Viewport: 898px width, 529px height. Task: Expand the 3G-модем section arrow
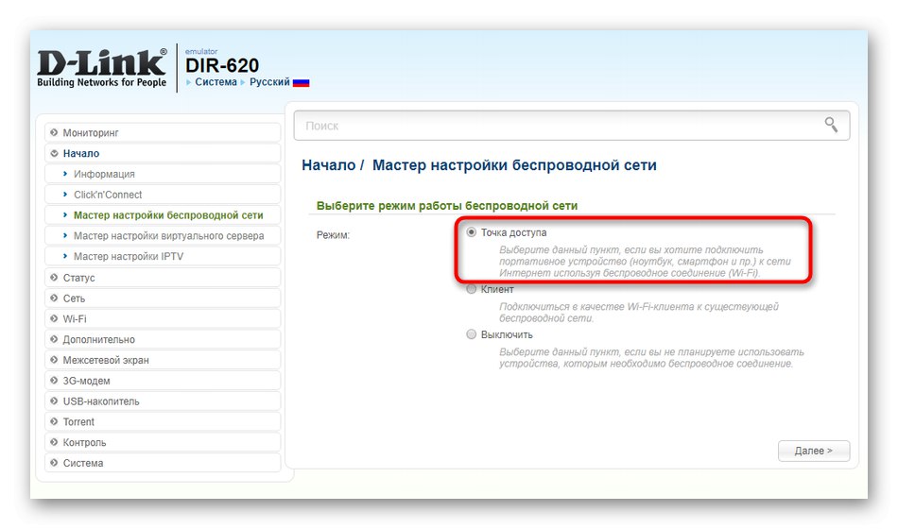point(54,380)
